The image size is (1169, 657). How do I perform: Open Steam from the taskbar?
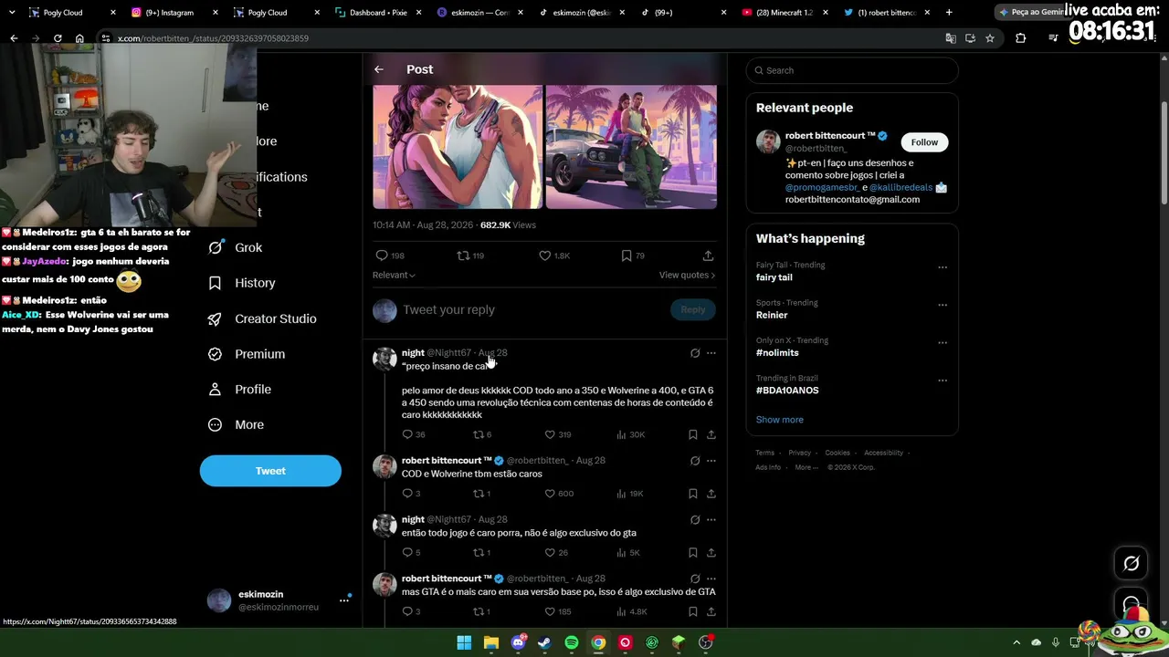[x=544, y=642]
